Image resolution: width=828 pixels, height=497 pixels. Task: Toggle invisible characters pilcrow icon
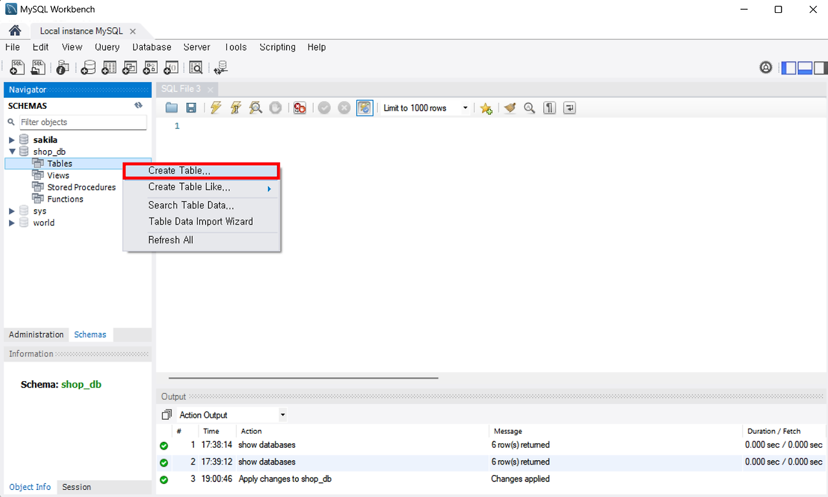pos(549,108)
